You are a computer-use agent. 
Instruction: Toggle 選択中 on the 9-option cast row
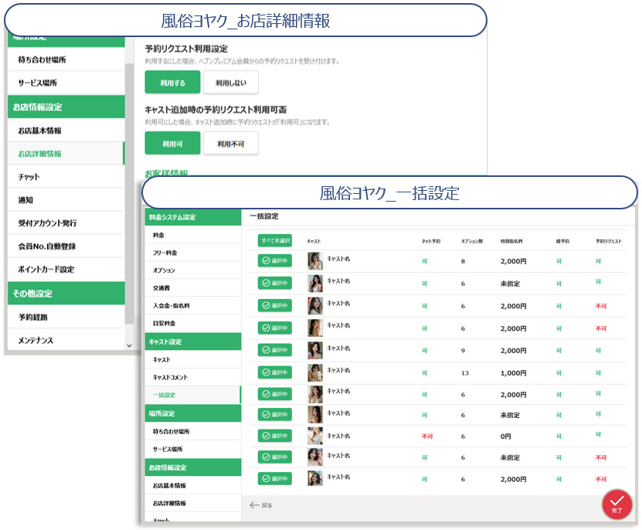(275, 350)
